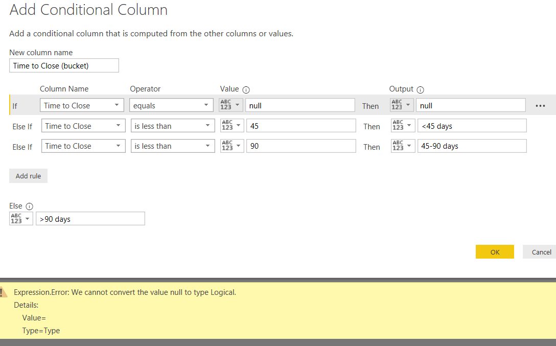Open the ABC123 value type picker for 45
Image resolution: width=556 pixels, height=346 pixels.
tap(230, 126)
